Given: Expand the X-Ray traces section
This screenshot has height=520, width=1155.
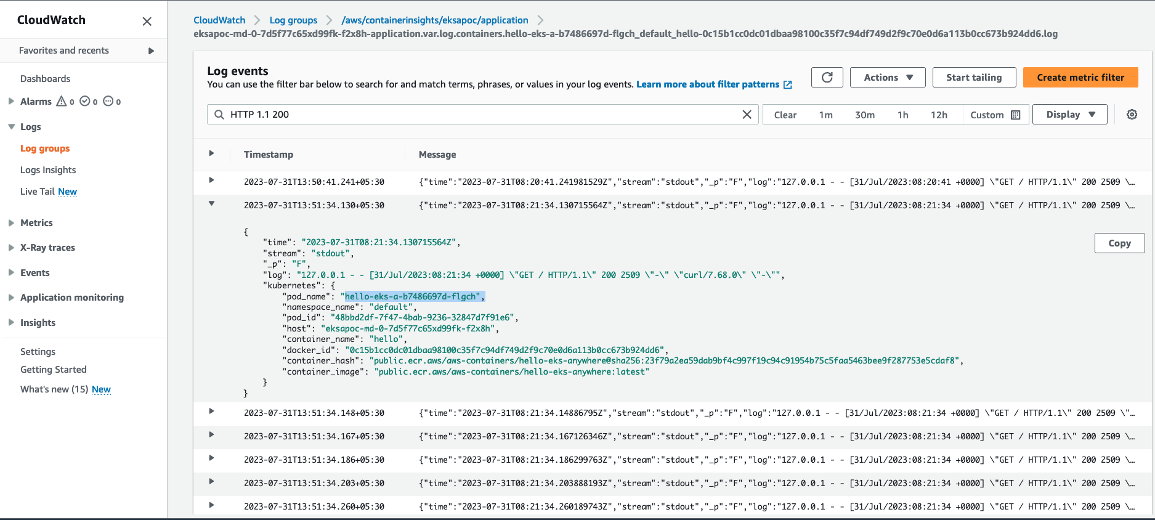Looking at the screenshot, I should point(11,248).
